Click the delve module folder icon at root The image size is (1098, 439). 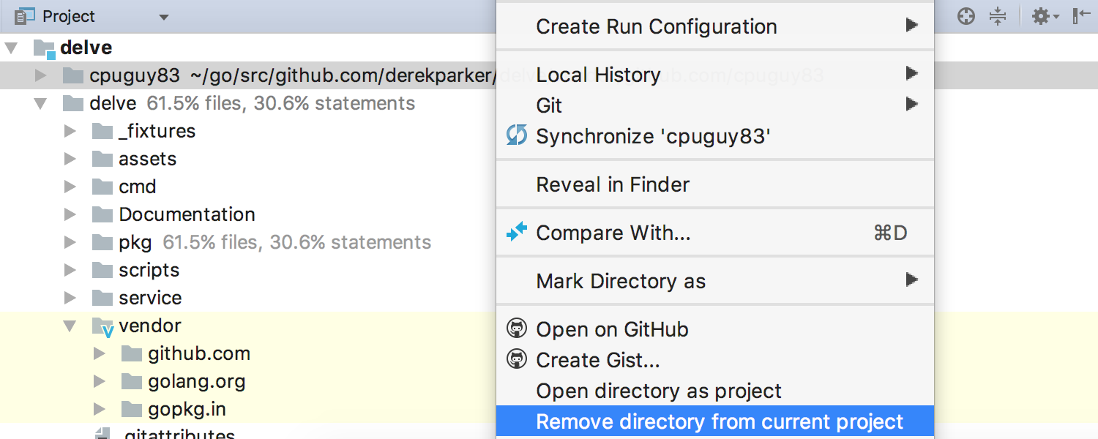click(x=44, y=49)
